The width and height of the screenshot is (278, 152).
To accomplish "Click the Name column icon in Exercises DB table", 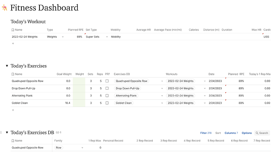I will click(13, 141).
